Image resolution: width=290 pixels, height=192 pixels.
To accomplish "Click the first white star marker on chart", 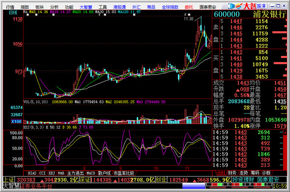I will point(28,15).
